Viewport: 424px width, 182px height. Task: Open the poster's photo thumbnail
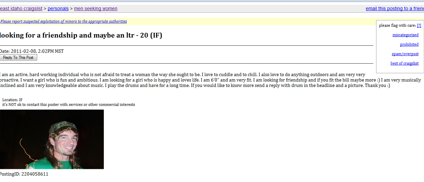(52, 139)
